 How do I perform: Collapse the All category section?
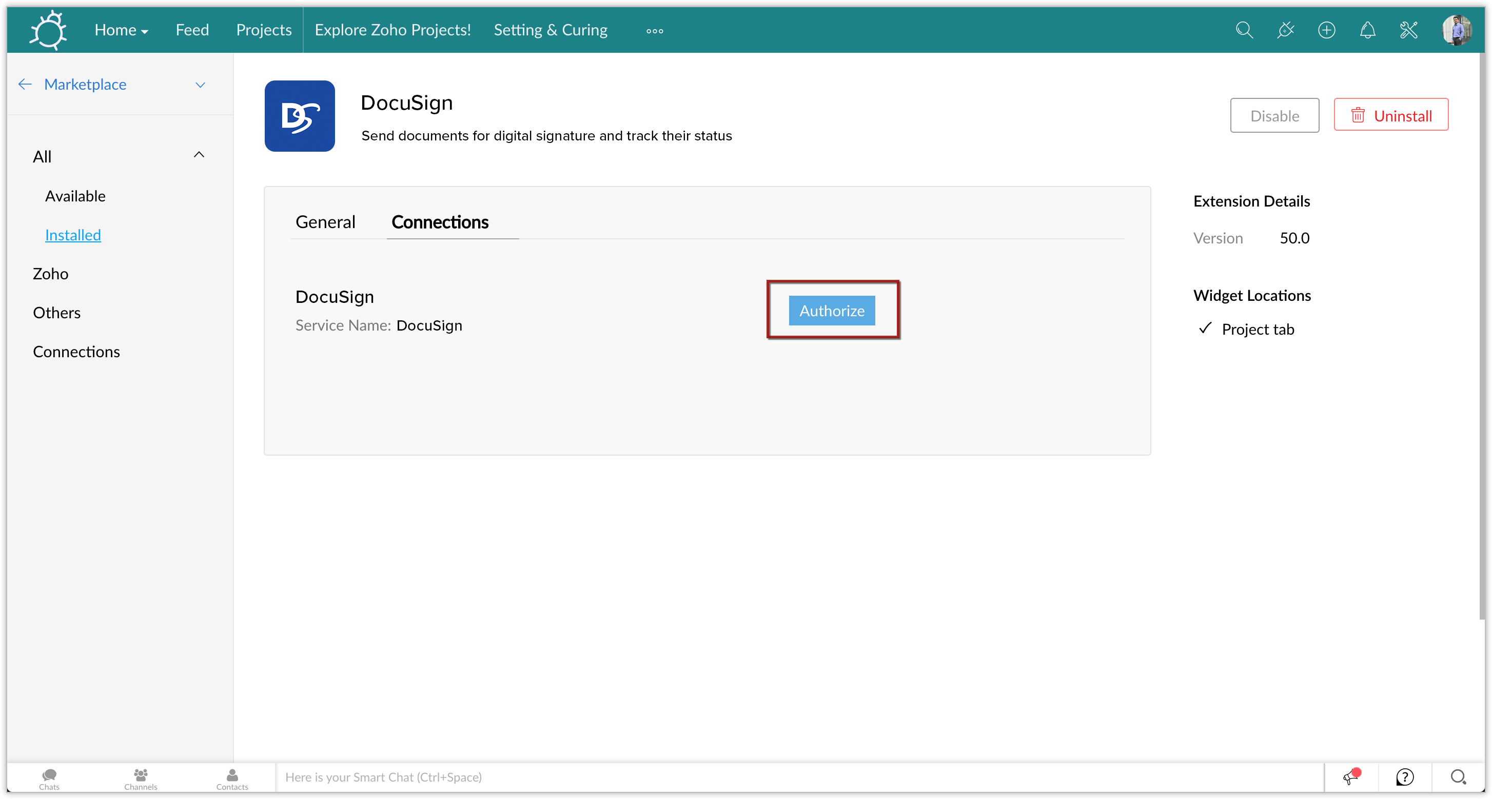click(199, 155)
